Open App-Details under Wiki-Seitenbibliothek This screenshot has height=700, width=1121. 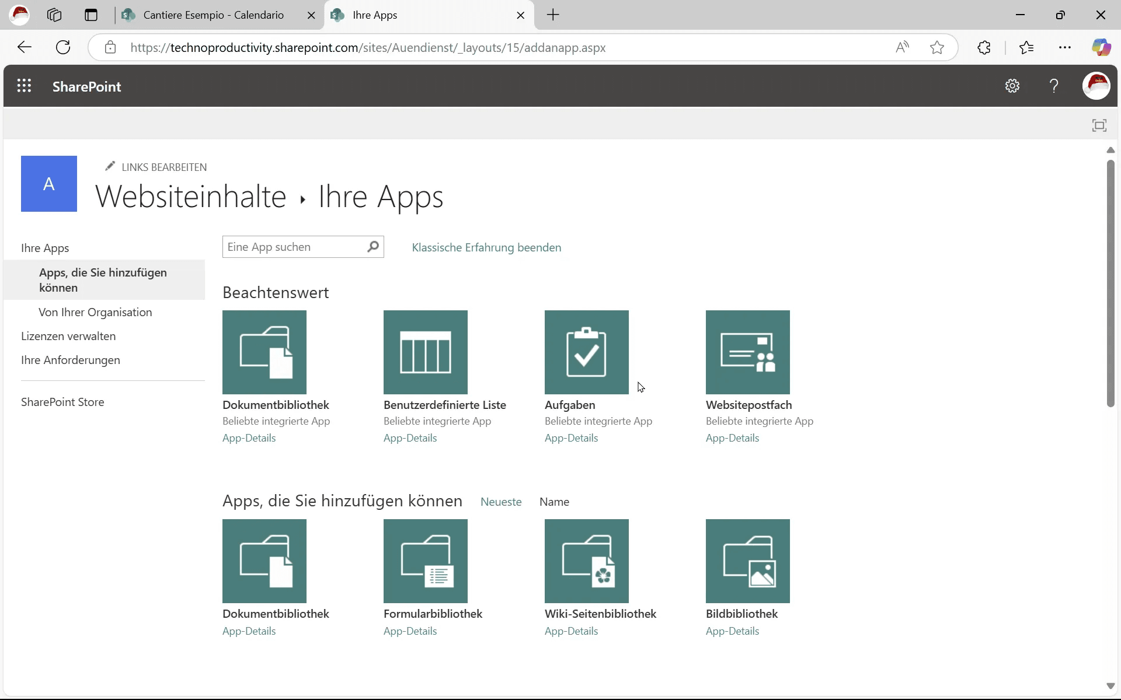coord(571,631)
